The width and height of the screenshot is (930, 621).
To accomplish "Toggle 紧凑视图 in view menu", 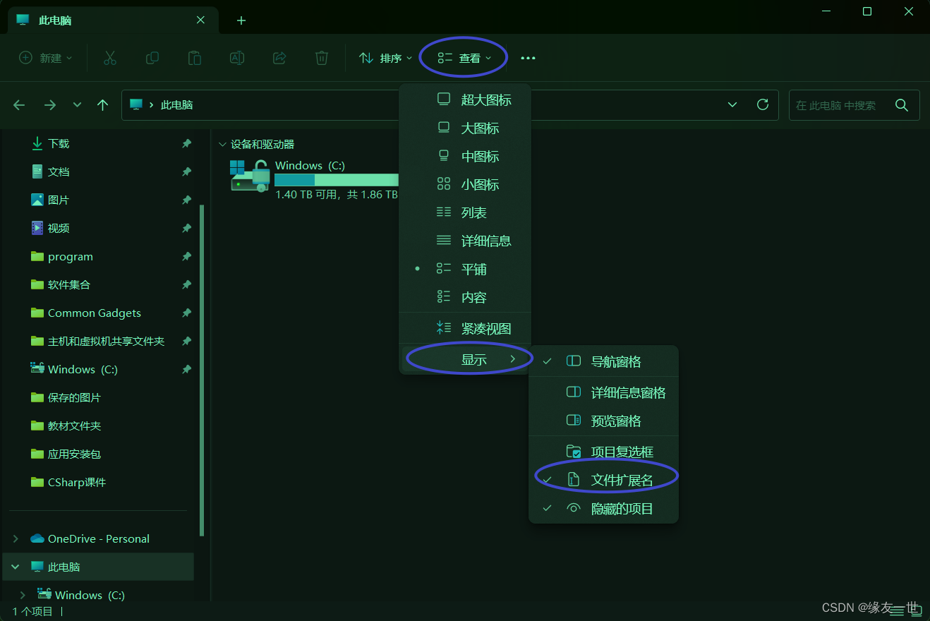I will tap(465, 328).
